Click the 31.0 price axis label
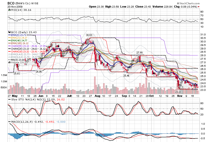The height and width of the screenshot is (142, 206). click(x=203, y=34)
